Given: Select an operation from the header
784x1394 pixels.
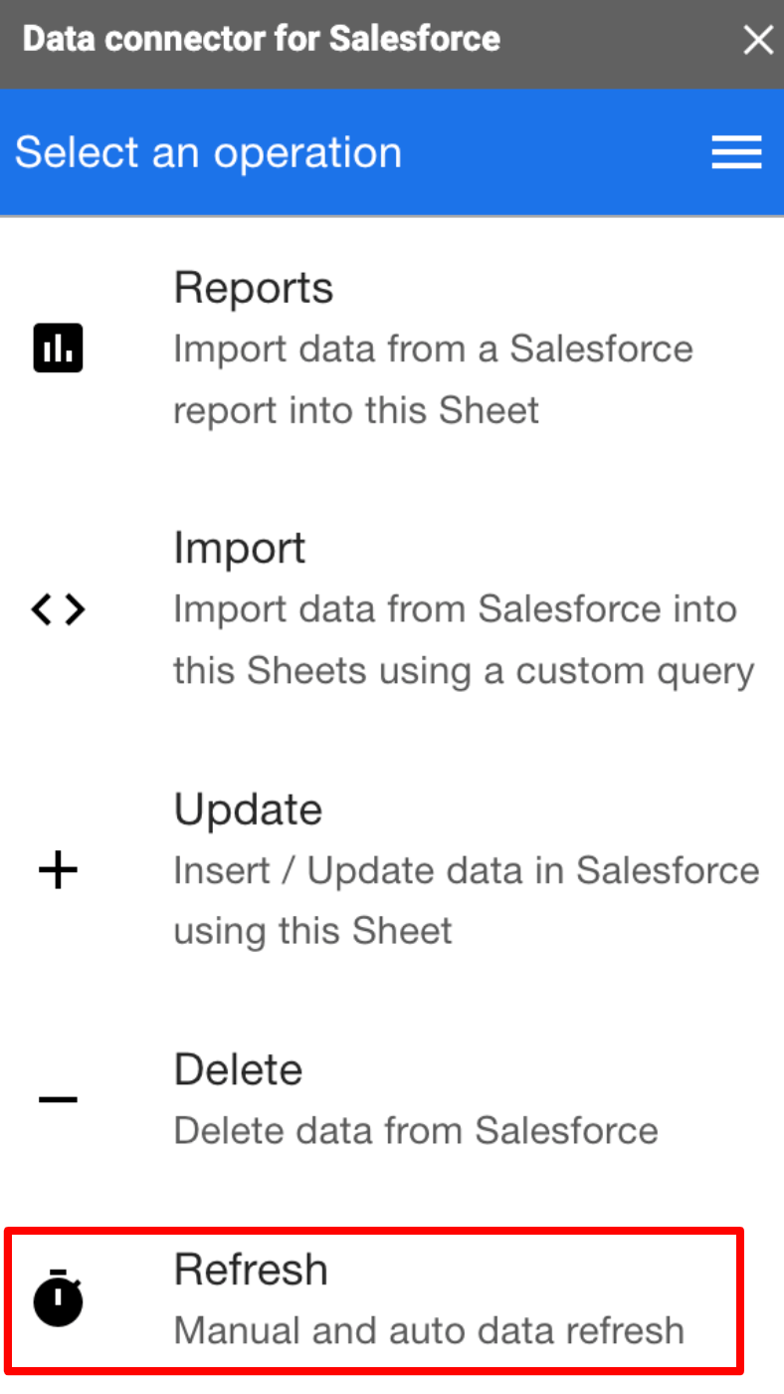Looking at the screenshot, I should click(208, 151).
